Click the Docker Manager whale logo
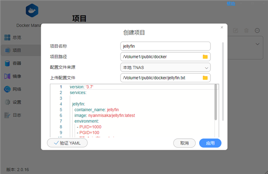The height and width of the screenshot is (174, 268). tap(32, 10)
